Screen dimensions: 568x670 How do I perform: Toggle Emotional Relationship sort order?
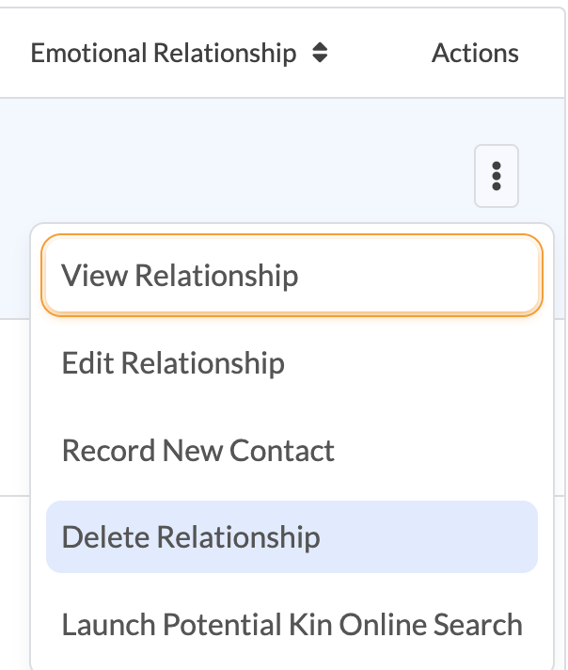tap(320, 53)
